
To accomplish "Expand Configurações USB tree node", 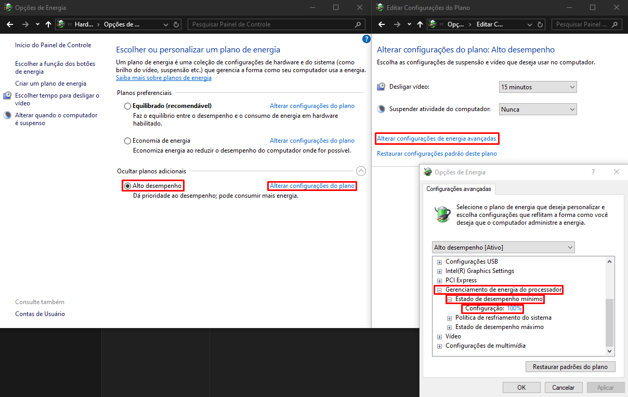I will 440,262.
